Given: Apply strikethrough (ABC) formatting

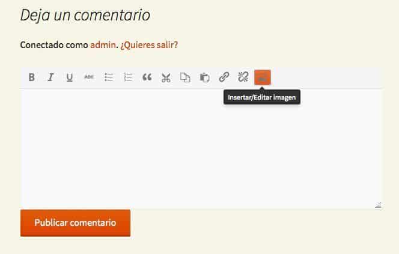Looking at the screenshot, I should click(x=89, y=77).
